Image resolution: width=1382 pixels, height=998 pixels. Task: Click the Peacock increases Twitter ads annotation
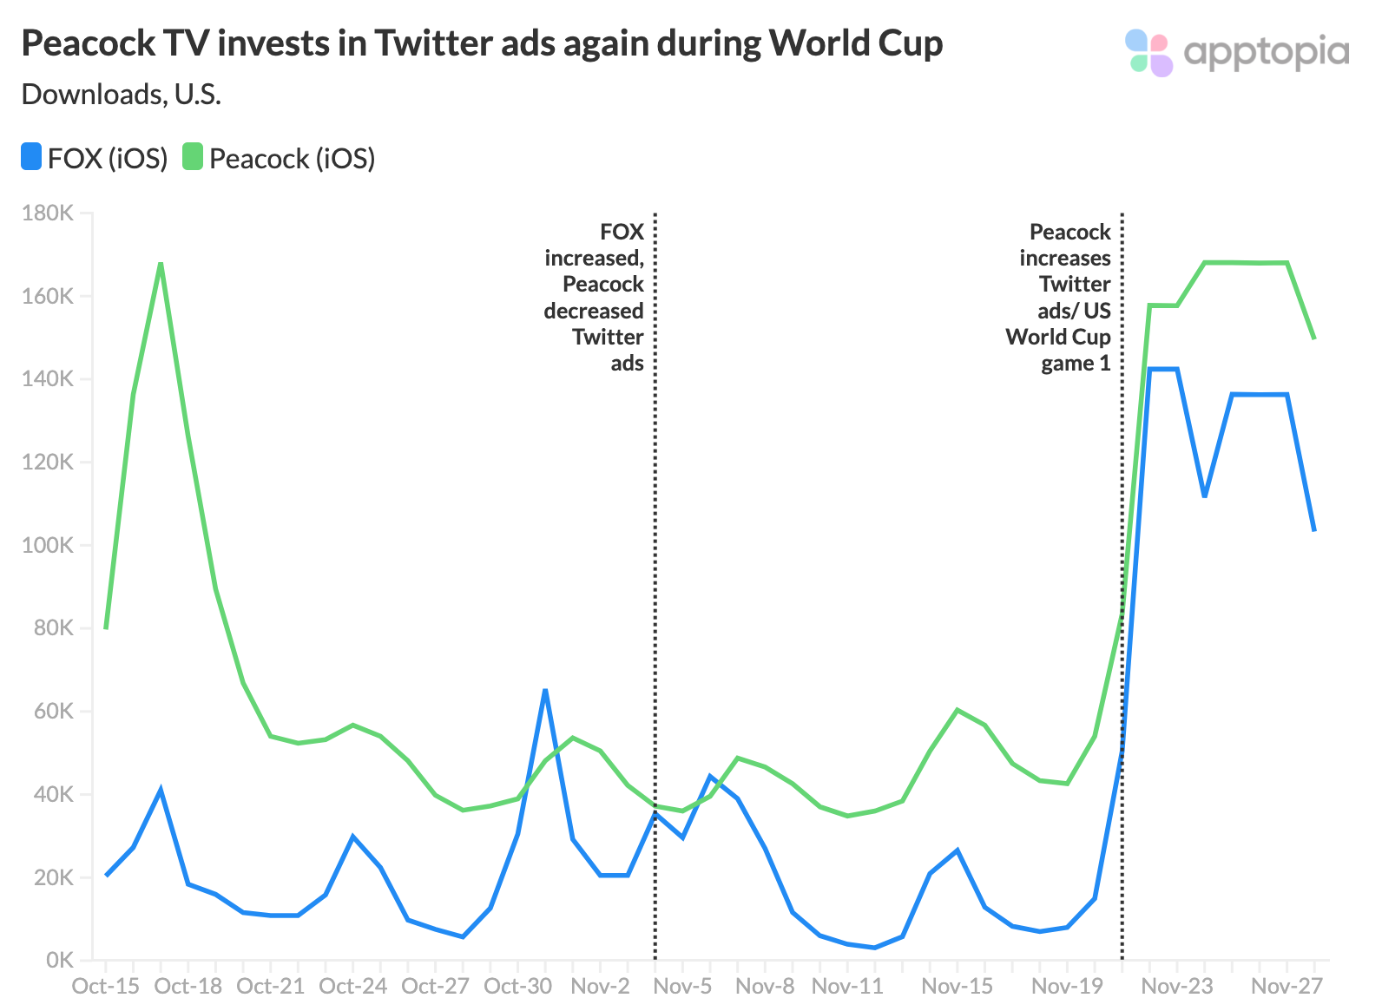point(1059,297)
